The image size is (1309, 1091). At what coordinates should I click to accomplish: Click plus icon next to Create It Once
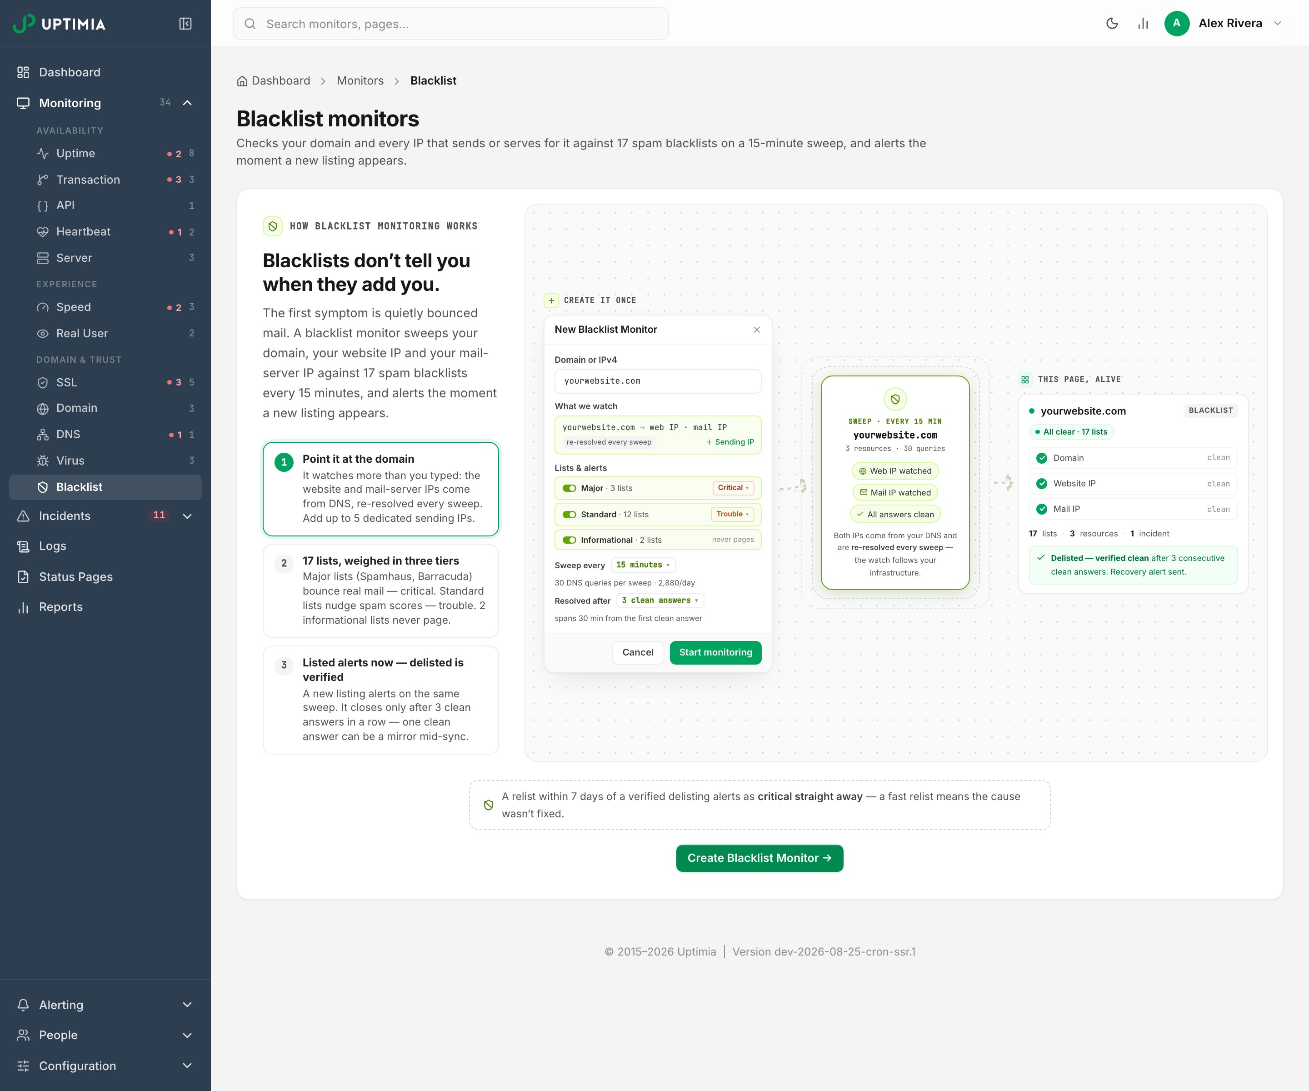coord(551,300)
